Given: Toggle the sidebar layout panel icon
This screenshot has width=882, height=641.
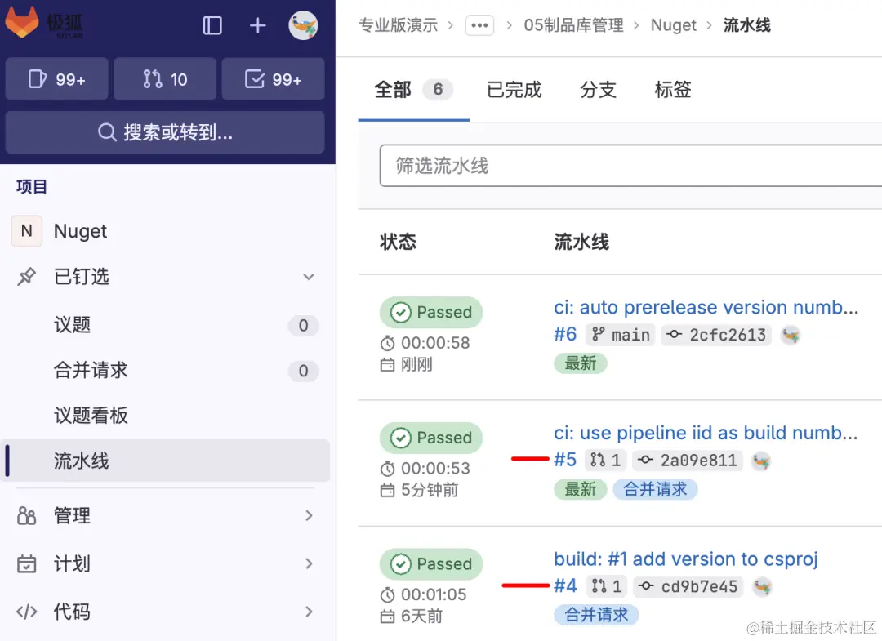Looking at the screenshot, I should (212, 25).
